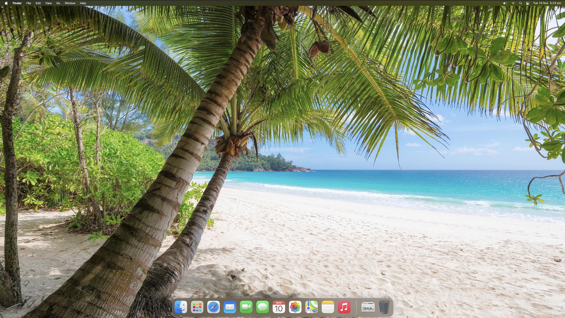The height and width of the screenshot is (318, 565).
Task: Launch FaceTime from the Dock
Action: (246, 307)
